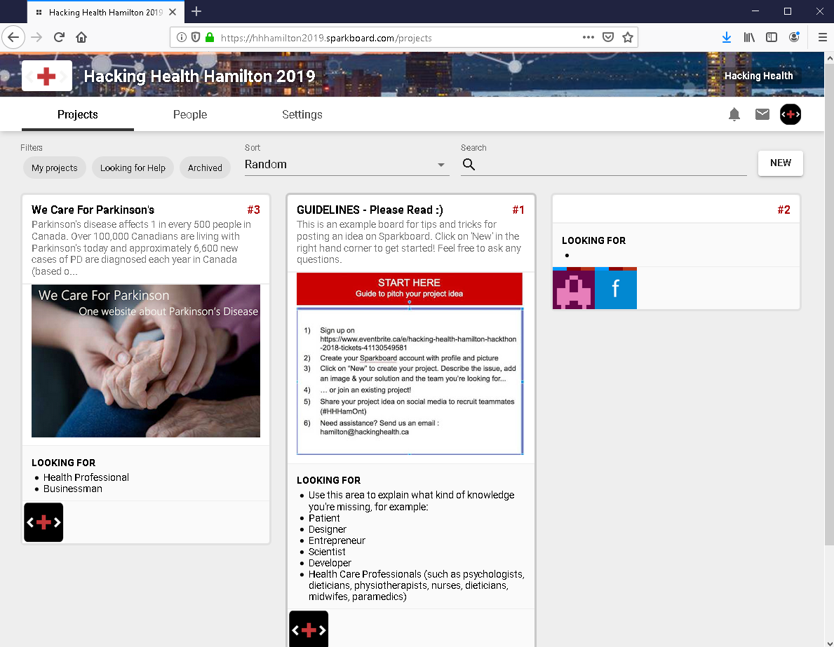
Task: Open We Care For Parkinson's project title
Action: click(93, 210)
